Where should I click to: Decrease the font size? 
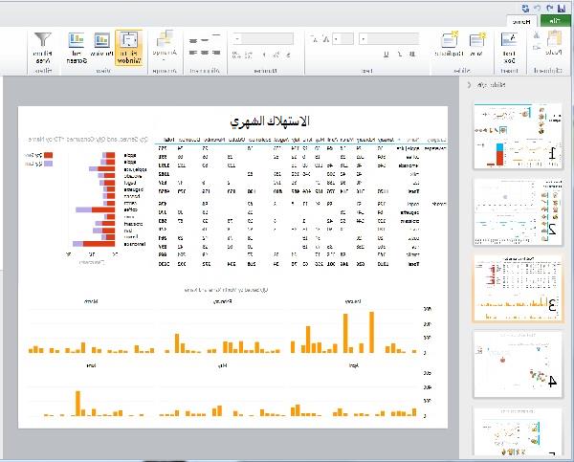pyautogui.click(x=315, y=39)
